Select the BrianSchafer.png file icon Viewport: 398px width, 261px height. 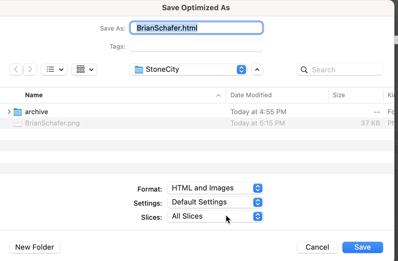click(x=17, y=123)
